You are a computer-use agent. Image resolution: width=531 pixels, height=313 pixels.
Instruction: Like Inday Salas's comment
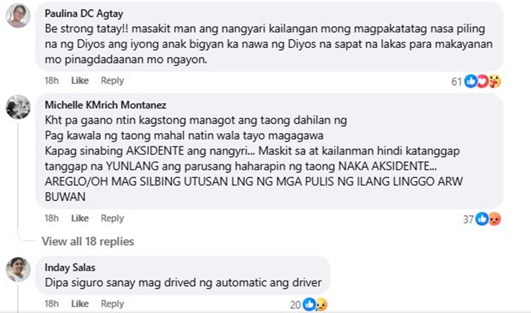coord(80,304)
